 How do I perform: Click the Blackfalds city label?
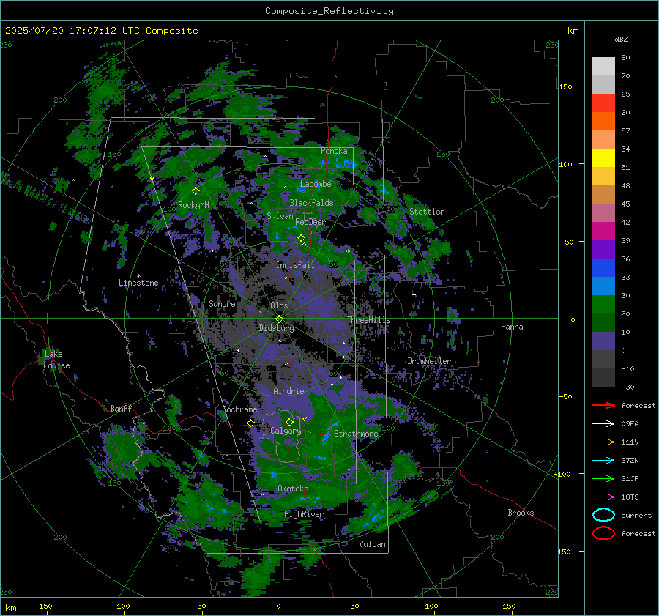311,203
